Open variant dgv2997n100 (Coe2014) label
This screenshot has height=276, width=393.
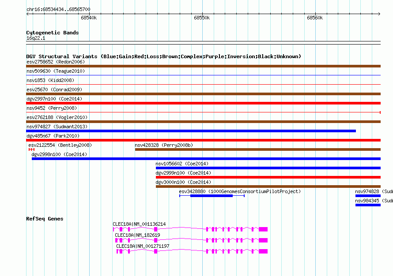pyautogui.click(x=54, y=99)
